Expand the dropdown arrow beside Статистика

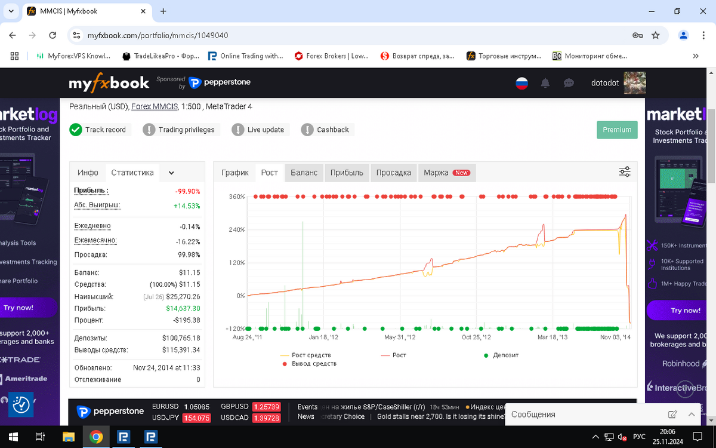click(171, 173)
